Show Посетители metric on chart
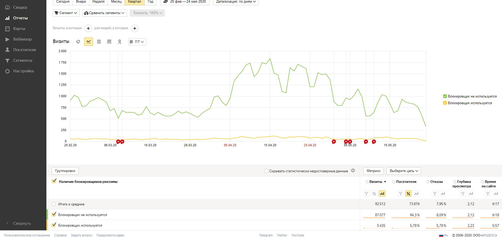The width and height of the screenshot is (502, 238). point(416,194)
